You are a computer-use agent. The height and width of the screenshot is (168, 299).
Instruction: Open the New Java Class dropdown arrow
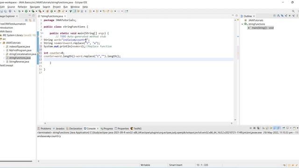(55, 11)
